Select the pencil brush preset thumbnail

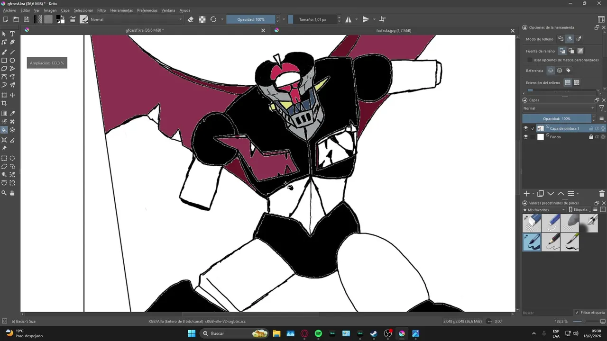click(551, 242)
